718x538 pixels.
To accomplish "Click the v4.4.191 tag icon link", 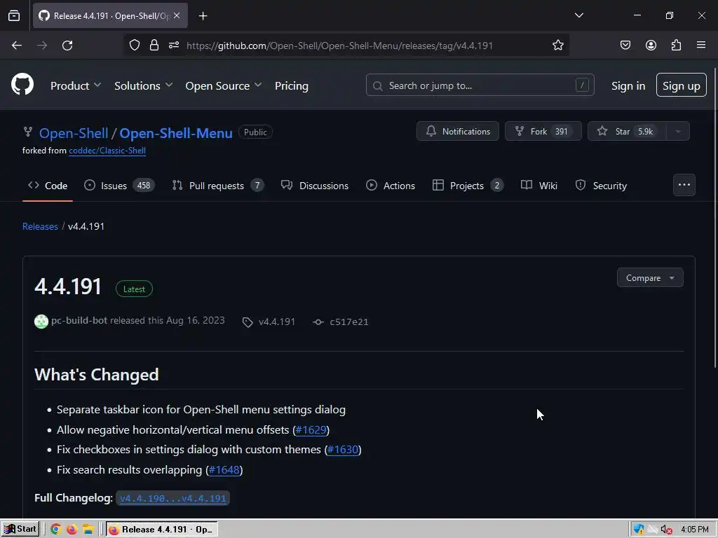I will point(269,322).
